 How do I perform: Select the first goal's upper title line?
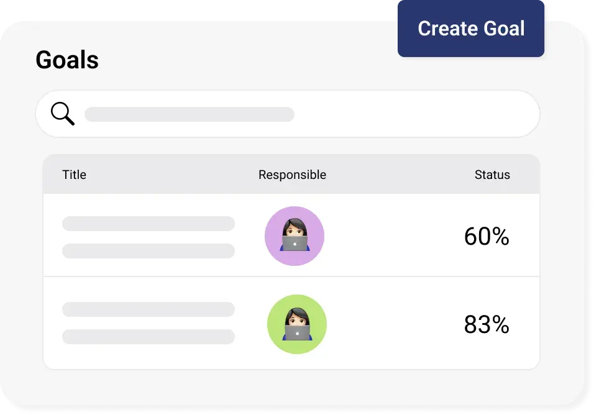148,224
